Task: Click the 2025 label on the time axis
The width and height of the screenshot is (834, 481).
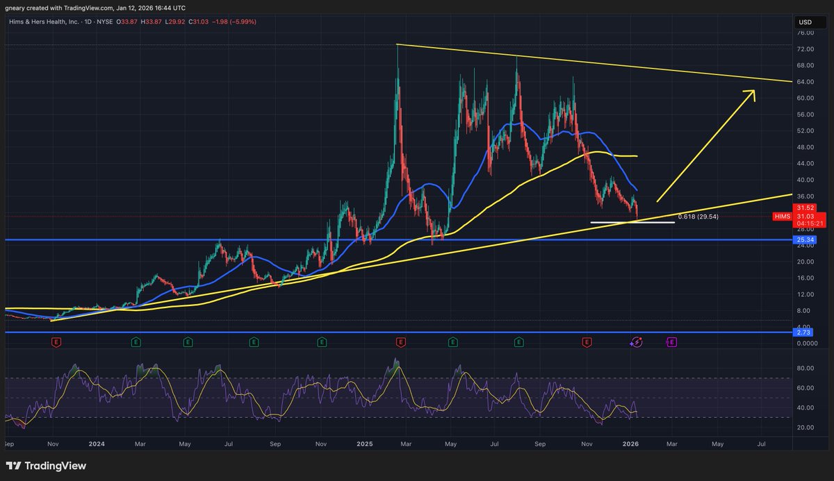Action: pyautogui.click(x=365, y=443)
